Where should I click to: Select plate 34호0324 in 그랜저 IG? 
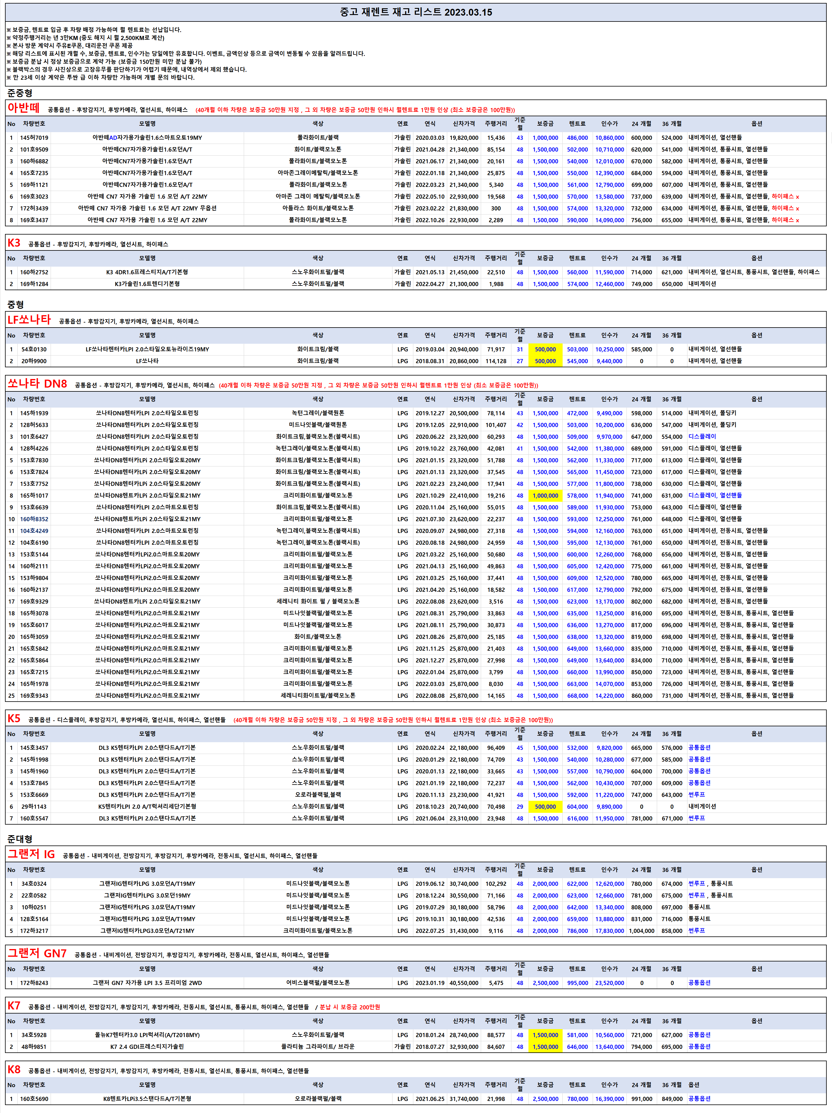(x=34, y=883)
